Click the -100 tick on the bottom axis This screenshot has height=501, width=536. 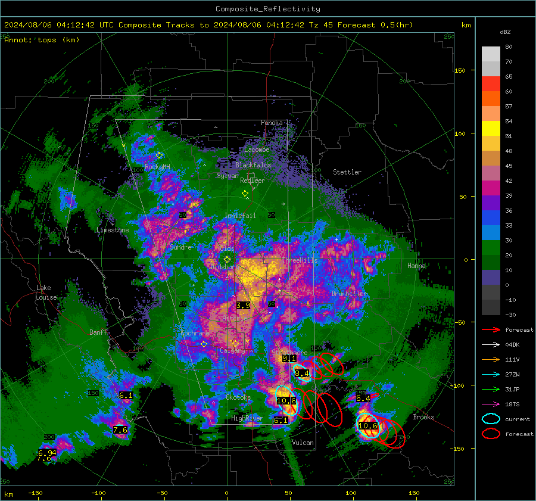pos(98,493)
